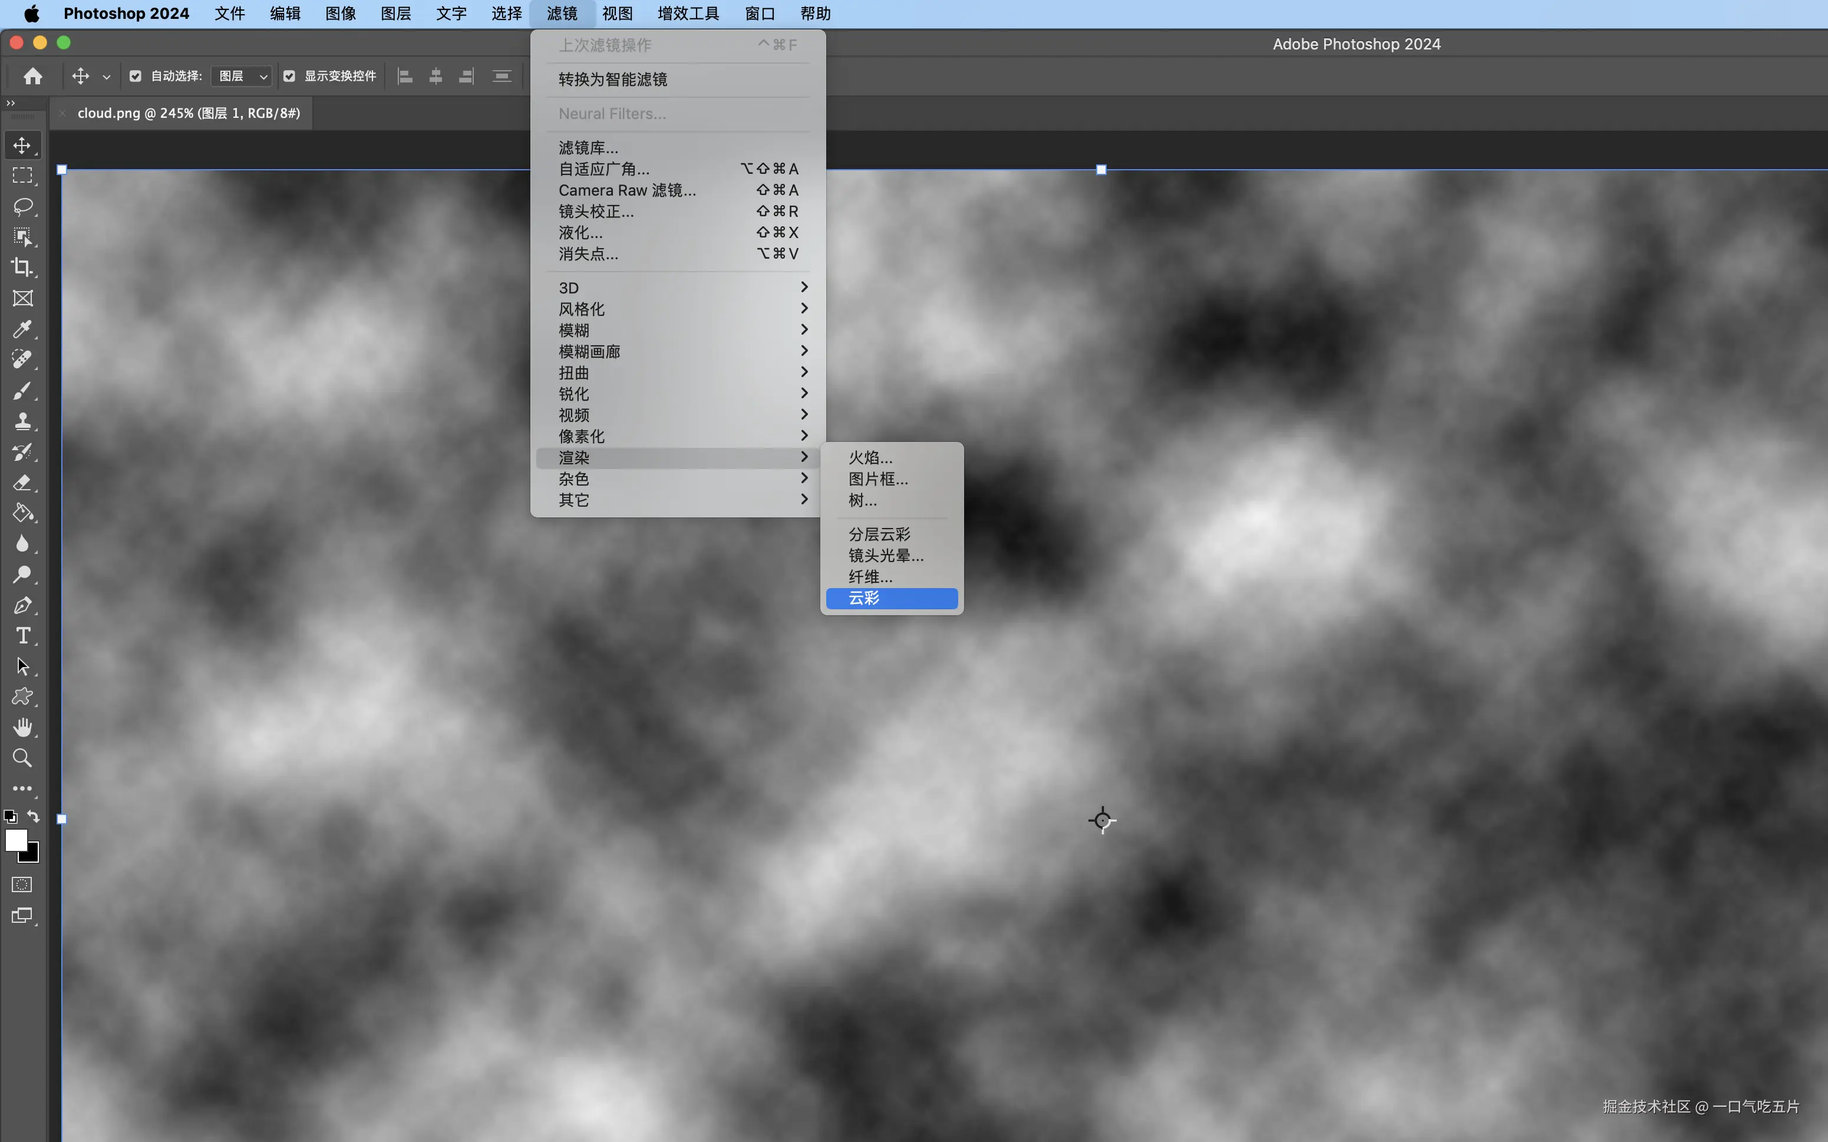This screenshot has height=1142, width=1828.
Task: Open the 图层 auto-select dropdown
Action: pyautogui.click(x=242, y=75)
